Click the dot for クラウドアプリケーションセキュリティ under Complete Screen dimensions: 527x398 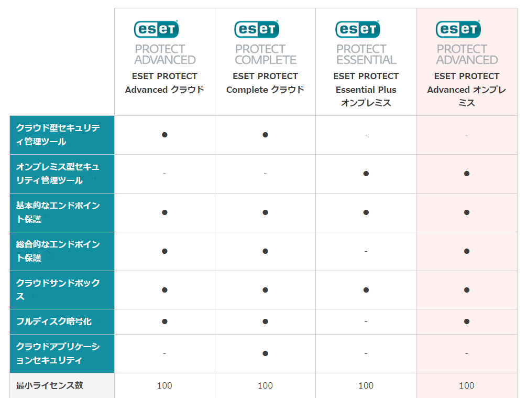tap(265, 353)
